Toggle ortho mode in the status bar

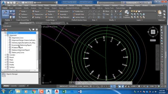[x=99, y=86]
